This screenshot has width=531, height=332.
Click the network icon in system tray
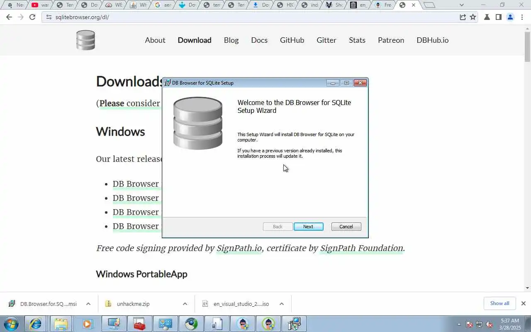479,324
